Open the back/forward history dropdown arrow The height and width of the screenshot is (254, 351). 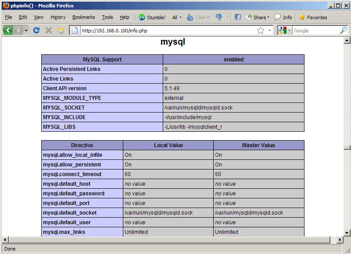click(x=26, y=30)
